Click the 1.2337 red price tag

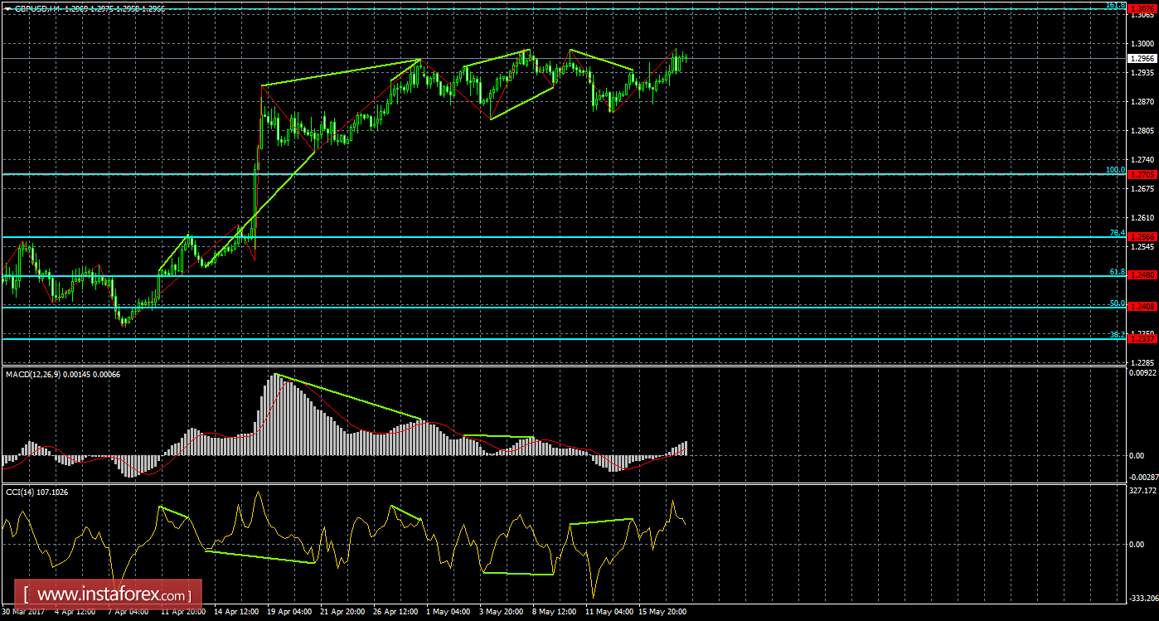[1141, 338]
